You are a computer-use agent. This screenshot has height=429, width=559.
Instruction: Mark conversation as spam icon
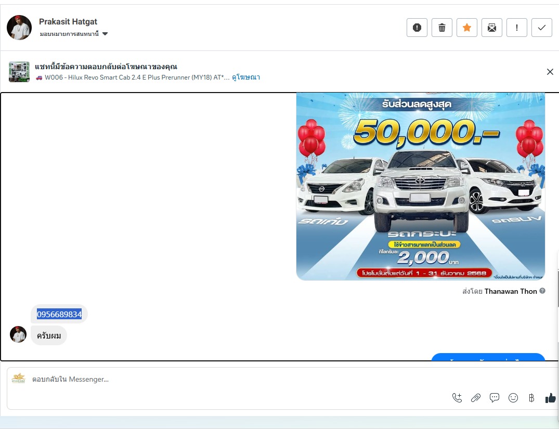click(417, 28)
